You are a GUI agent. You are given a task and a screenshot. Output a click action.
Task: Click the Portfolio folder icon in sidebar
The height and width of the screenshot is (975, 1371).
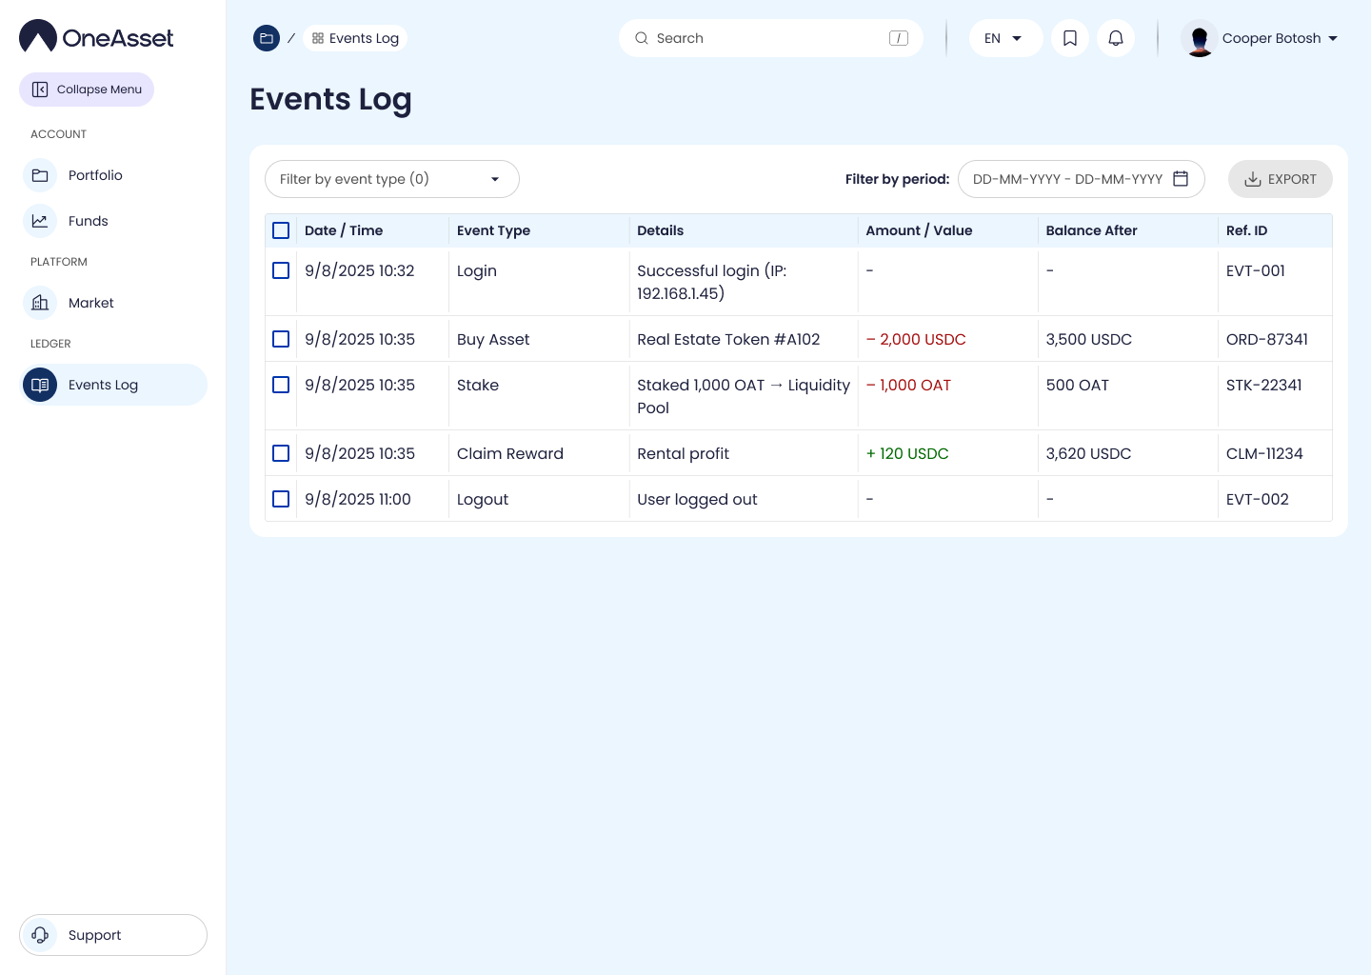point(40,175)
